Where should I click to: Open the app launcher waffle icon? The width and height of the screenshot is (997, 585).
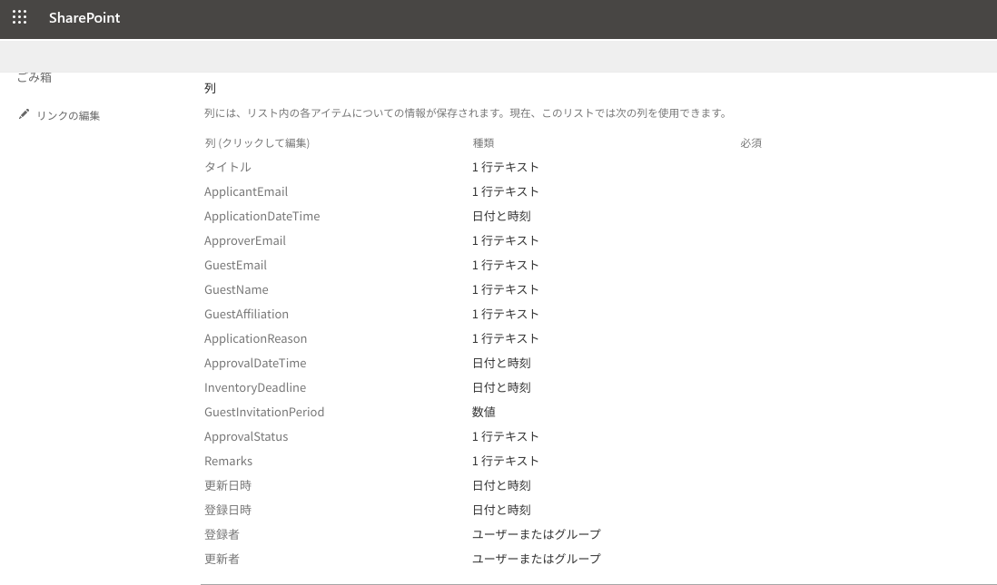tap(19, 17)
